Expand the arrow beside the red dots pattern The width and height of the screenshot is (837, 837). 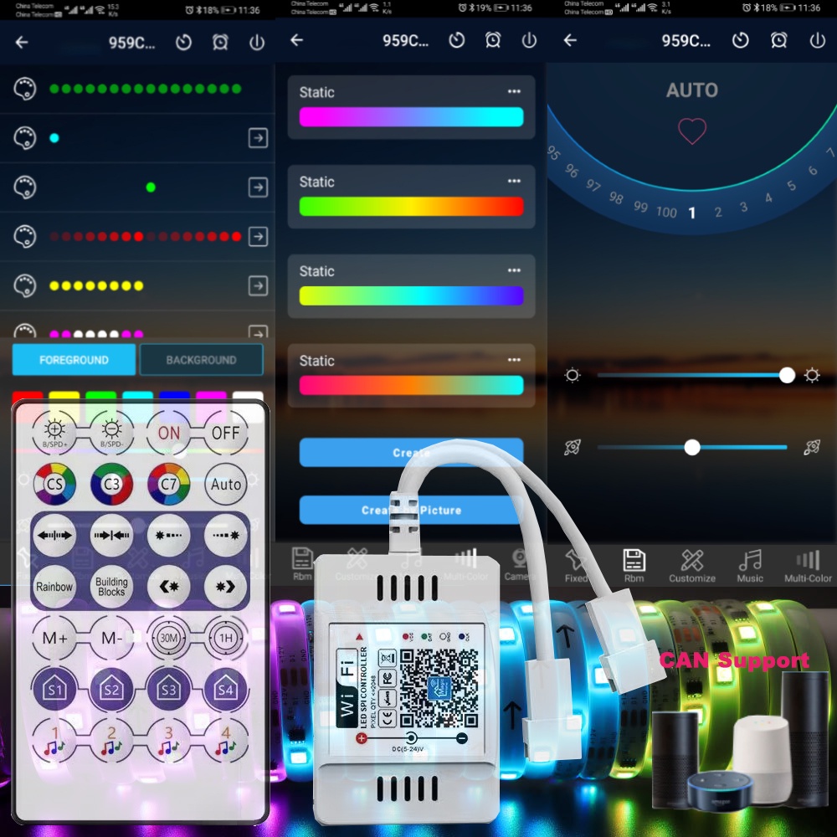(258, 237)
